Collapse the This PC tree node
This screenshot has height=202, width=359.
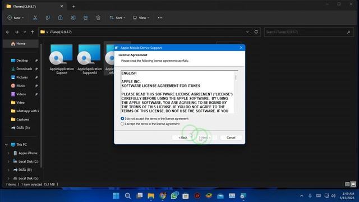(x=6, y=145)
